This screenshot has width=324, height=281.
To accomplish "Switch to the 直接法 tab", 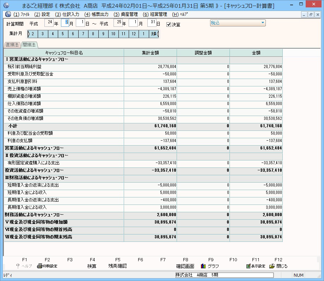I will pyautogui.click(x=12, y=45).
